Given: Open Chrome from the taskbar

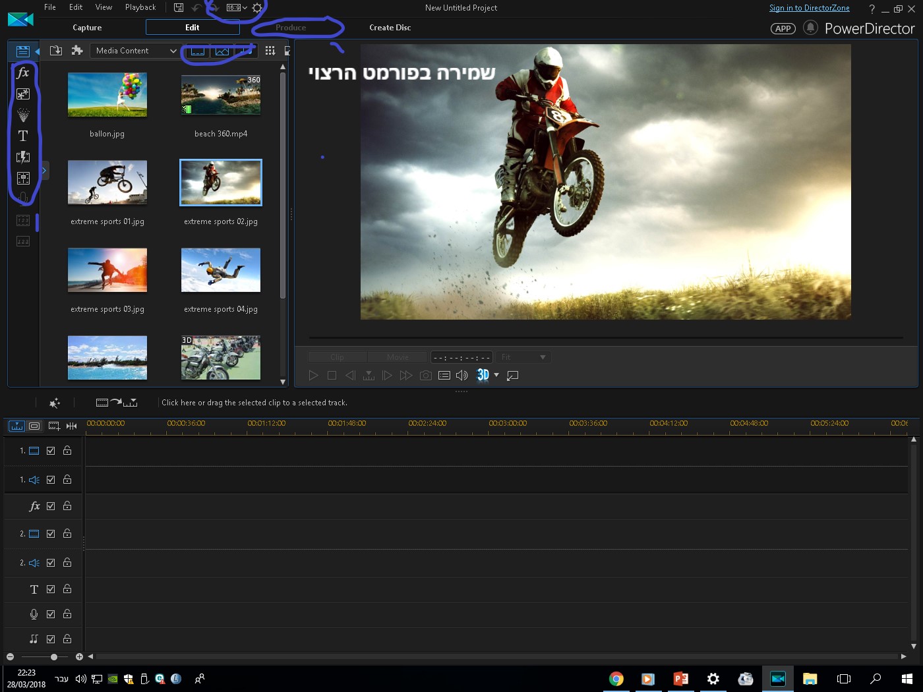Looking at the screenshot, I should 616,679.
